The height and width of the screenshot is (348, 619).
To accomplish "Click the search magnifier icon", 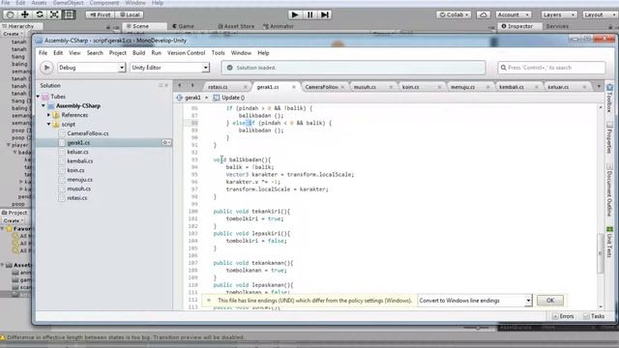I will 503,68.
